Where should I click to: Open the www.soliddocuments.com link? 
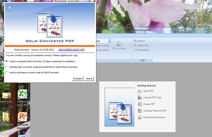[x=71, y=50]
